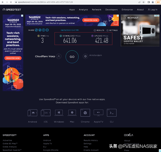The width and height of the screenshot is (161, 152).
Task: Share result on Facebook icon
Action: pos(44,30)
